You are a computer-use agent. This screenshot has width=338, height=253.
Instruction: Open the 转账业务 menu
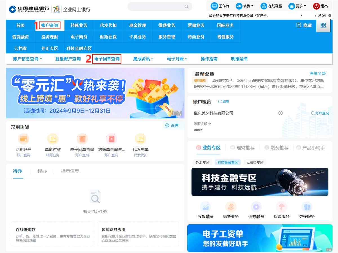tap(79, 25)
